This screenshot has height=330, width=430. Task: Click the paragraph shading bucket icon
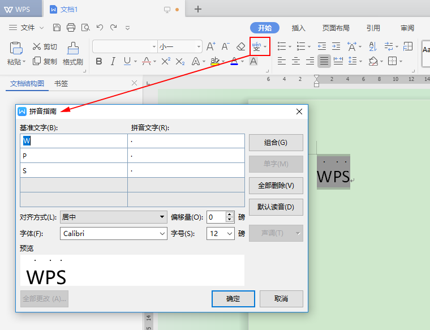point(373,61)
